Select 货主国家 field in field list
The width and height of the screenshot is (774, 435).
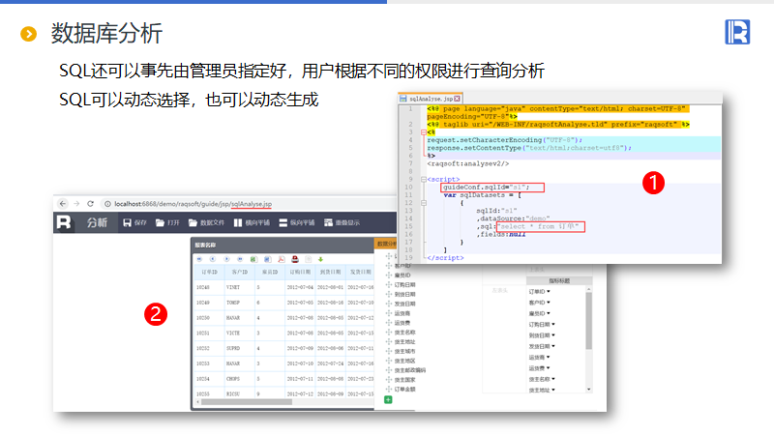[404, 380]
